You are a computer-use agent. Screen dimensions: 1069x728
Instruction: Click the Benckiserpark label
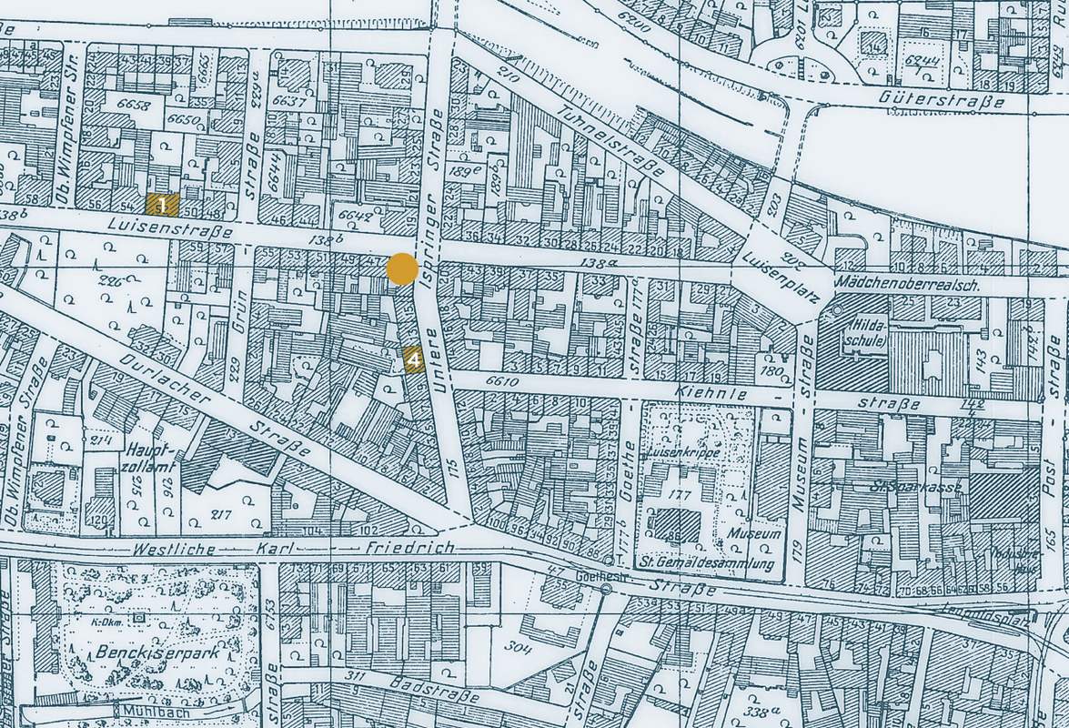[157, 652]
